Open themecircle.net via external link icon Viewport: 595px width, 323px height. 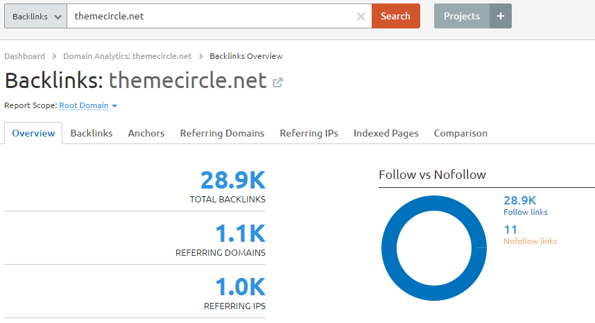tap(277, 82)
